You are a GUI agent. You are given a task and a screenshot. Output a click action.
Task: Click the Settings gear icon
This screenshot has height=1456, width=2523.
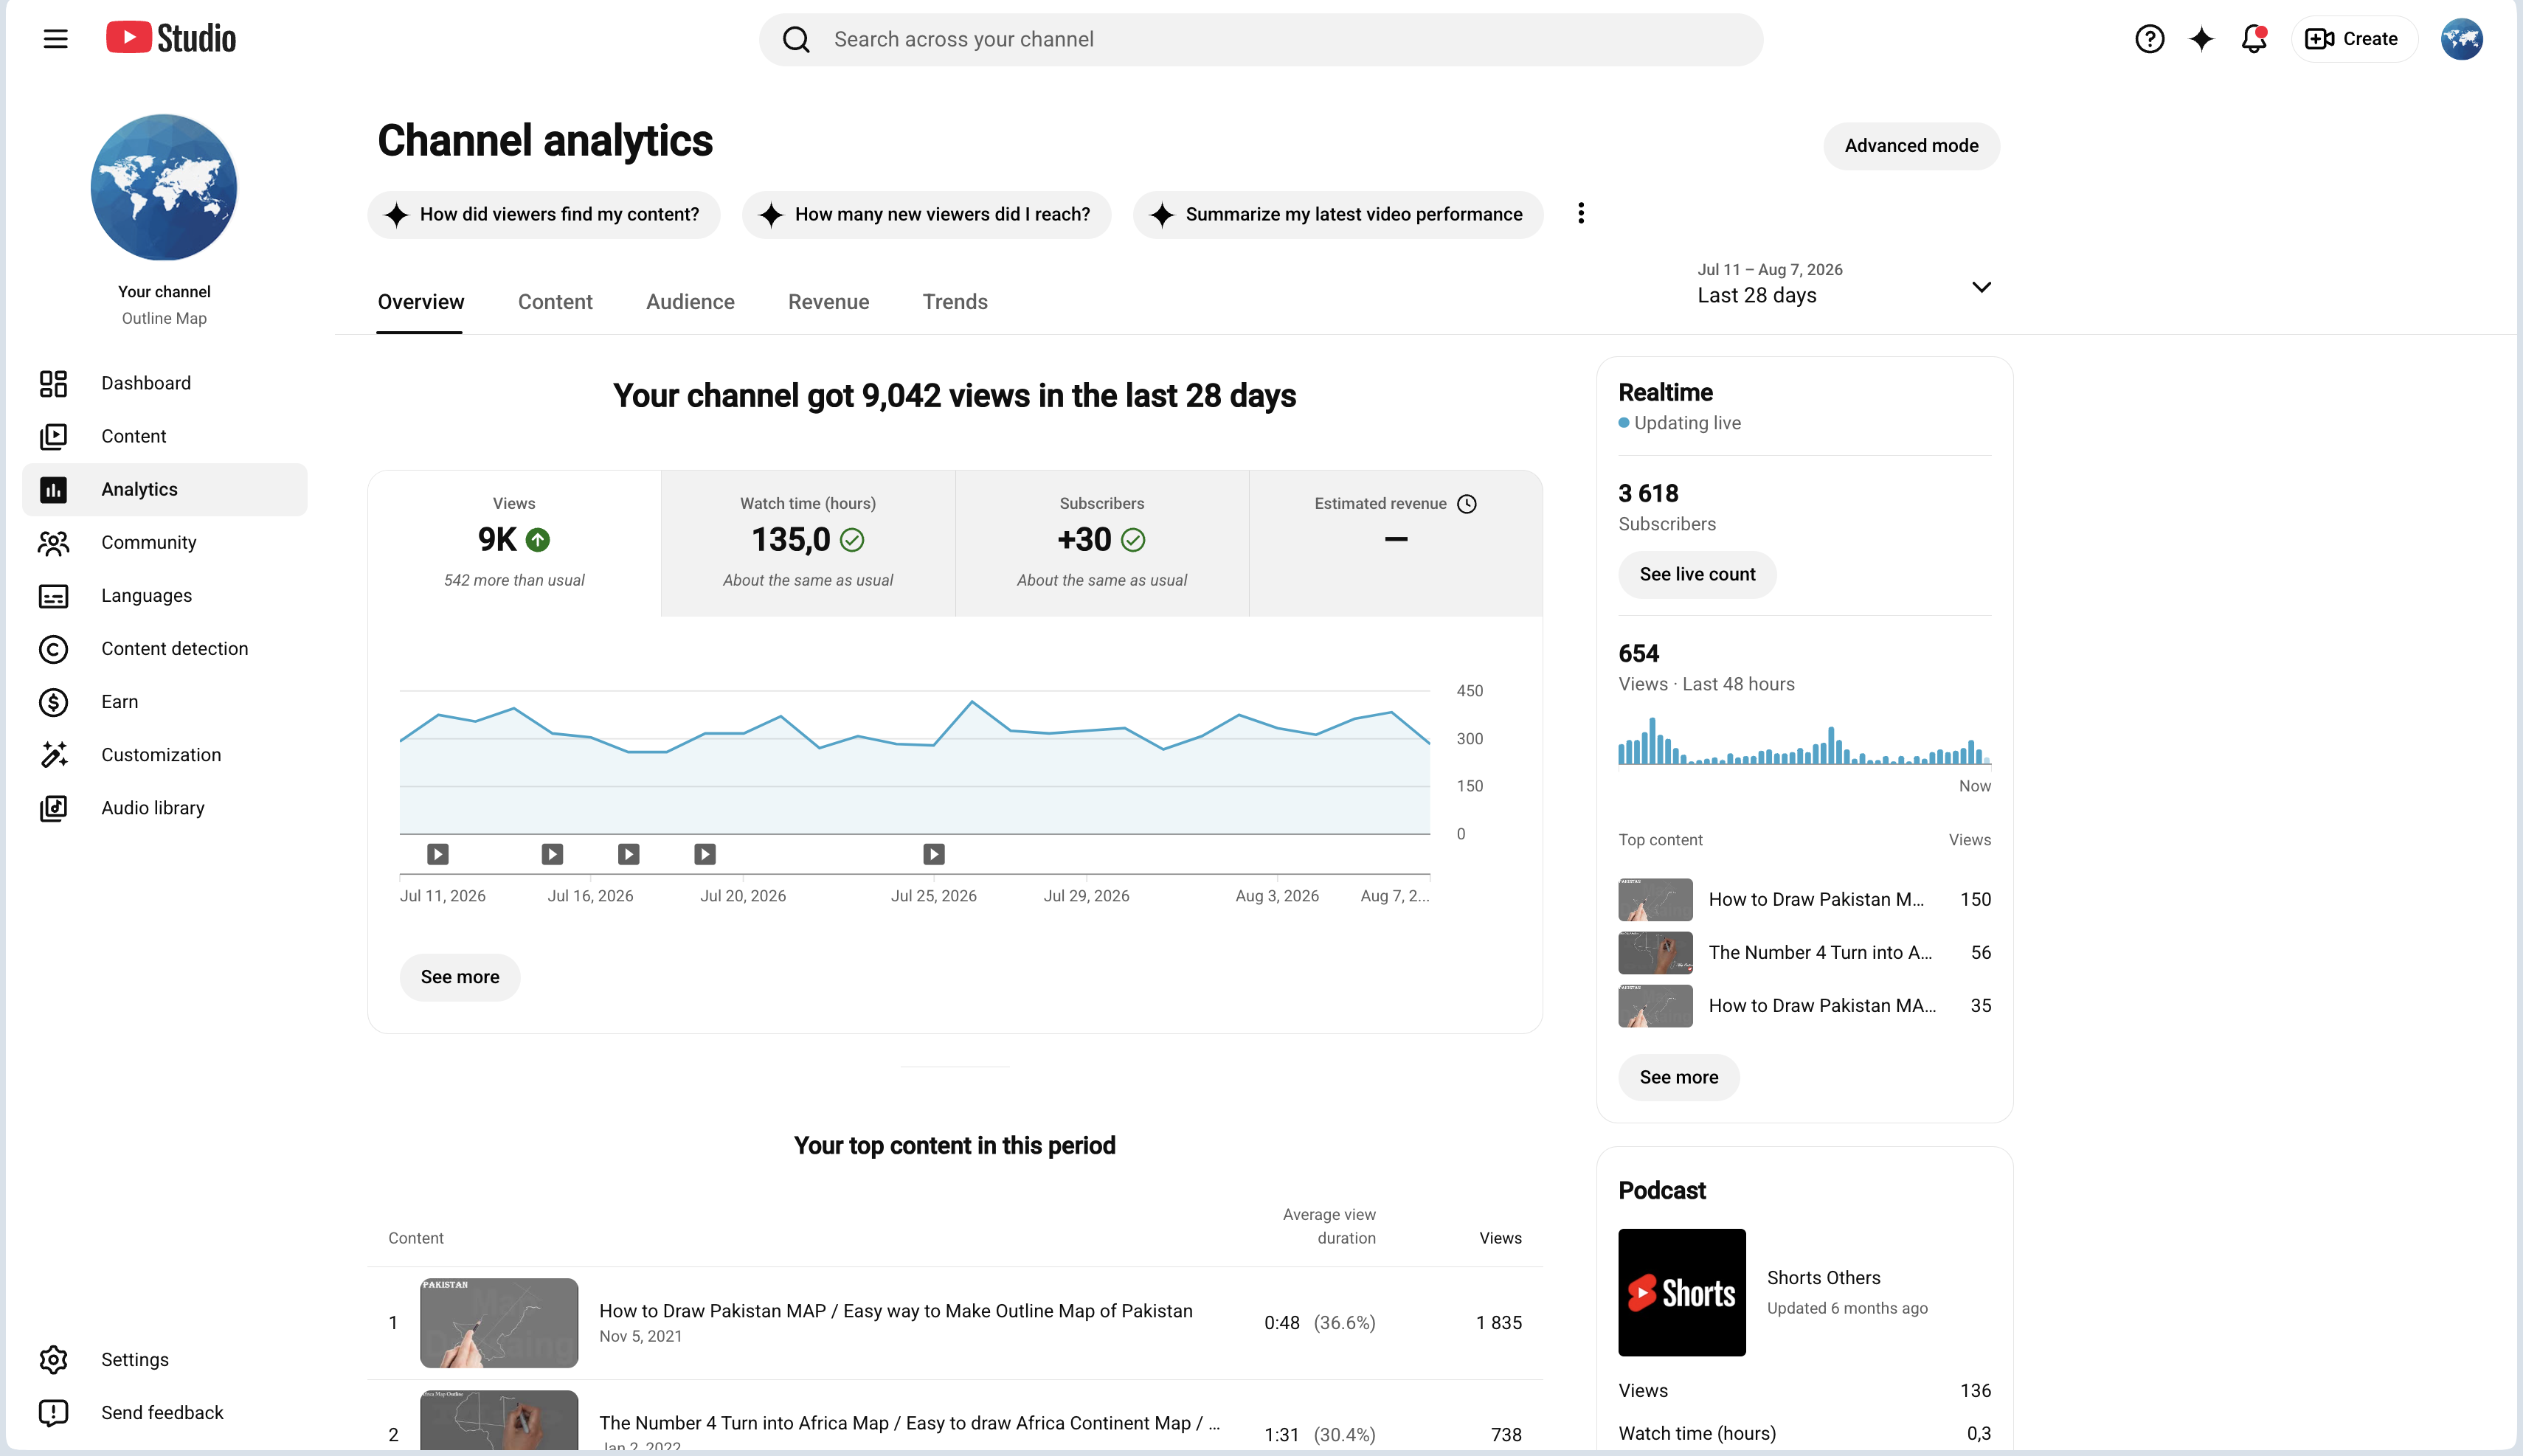pos(53,1359)
